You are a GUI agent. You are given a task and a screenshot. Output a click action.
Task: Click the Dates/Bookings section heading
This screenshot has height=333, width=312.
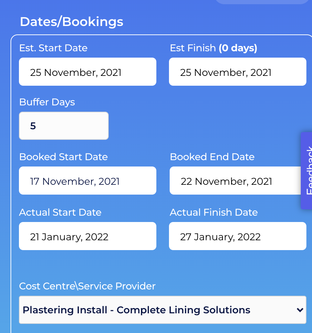point(72,22)
